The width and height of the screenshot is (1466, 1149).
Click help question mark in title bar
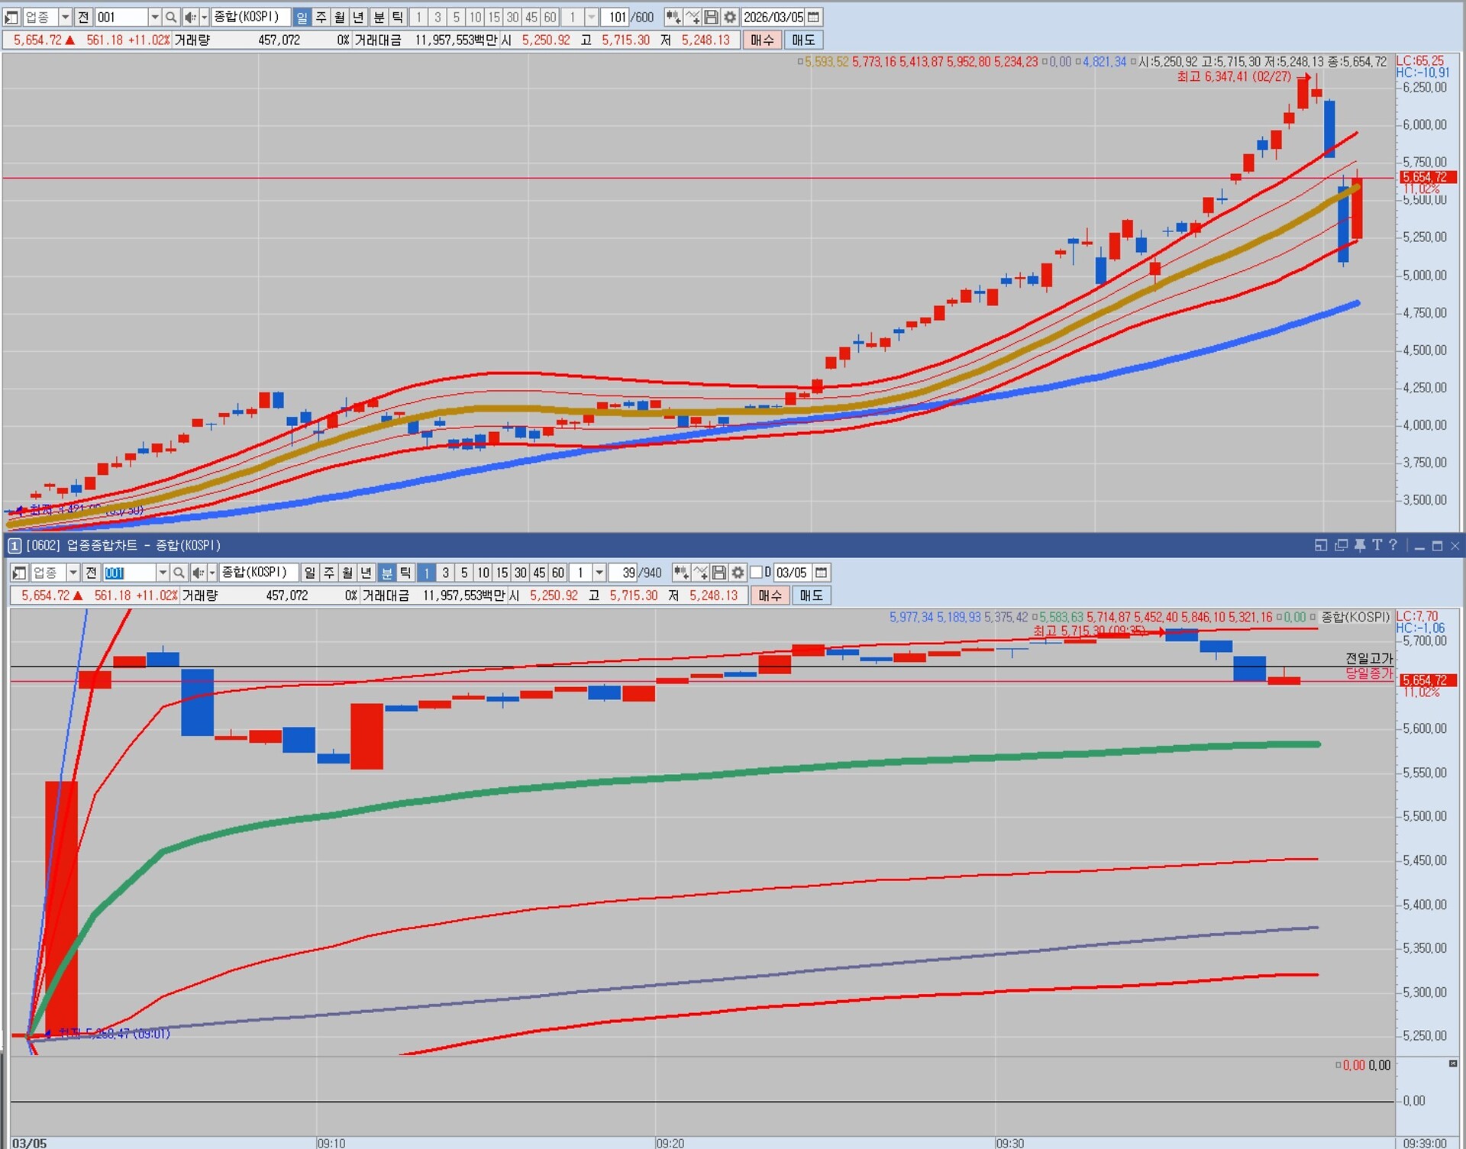point(1393,545)
